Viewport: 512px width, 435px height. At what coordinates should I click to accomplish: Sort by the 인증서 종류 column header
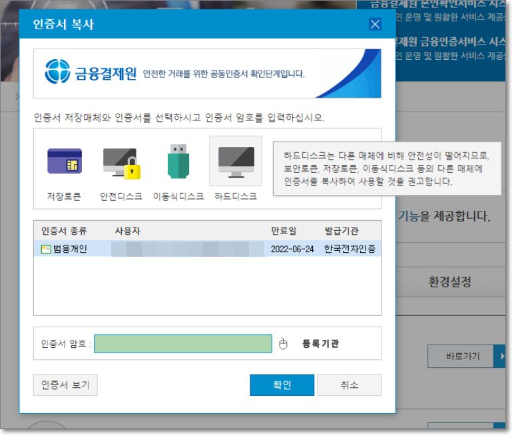(64, 231)
